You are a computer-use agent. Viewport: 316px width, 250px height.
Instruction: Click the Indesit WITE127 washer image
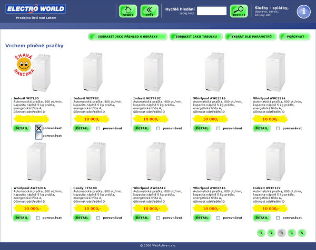[275, 162]
